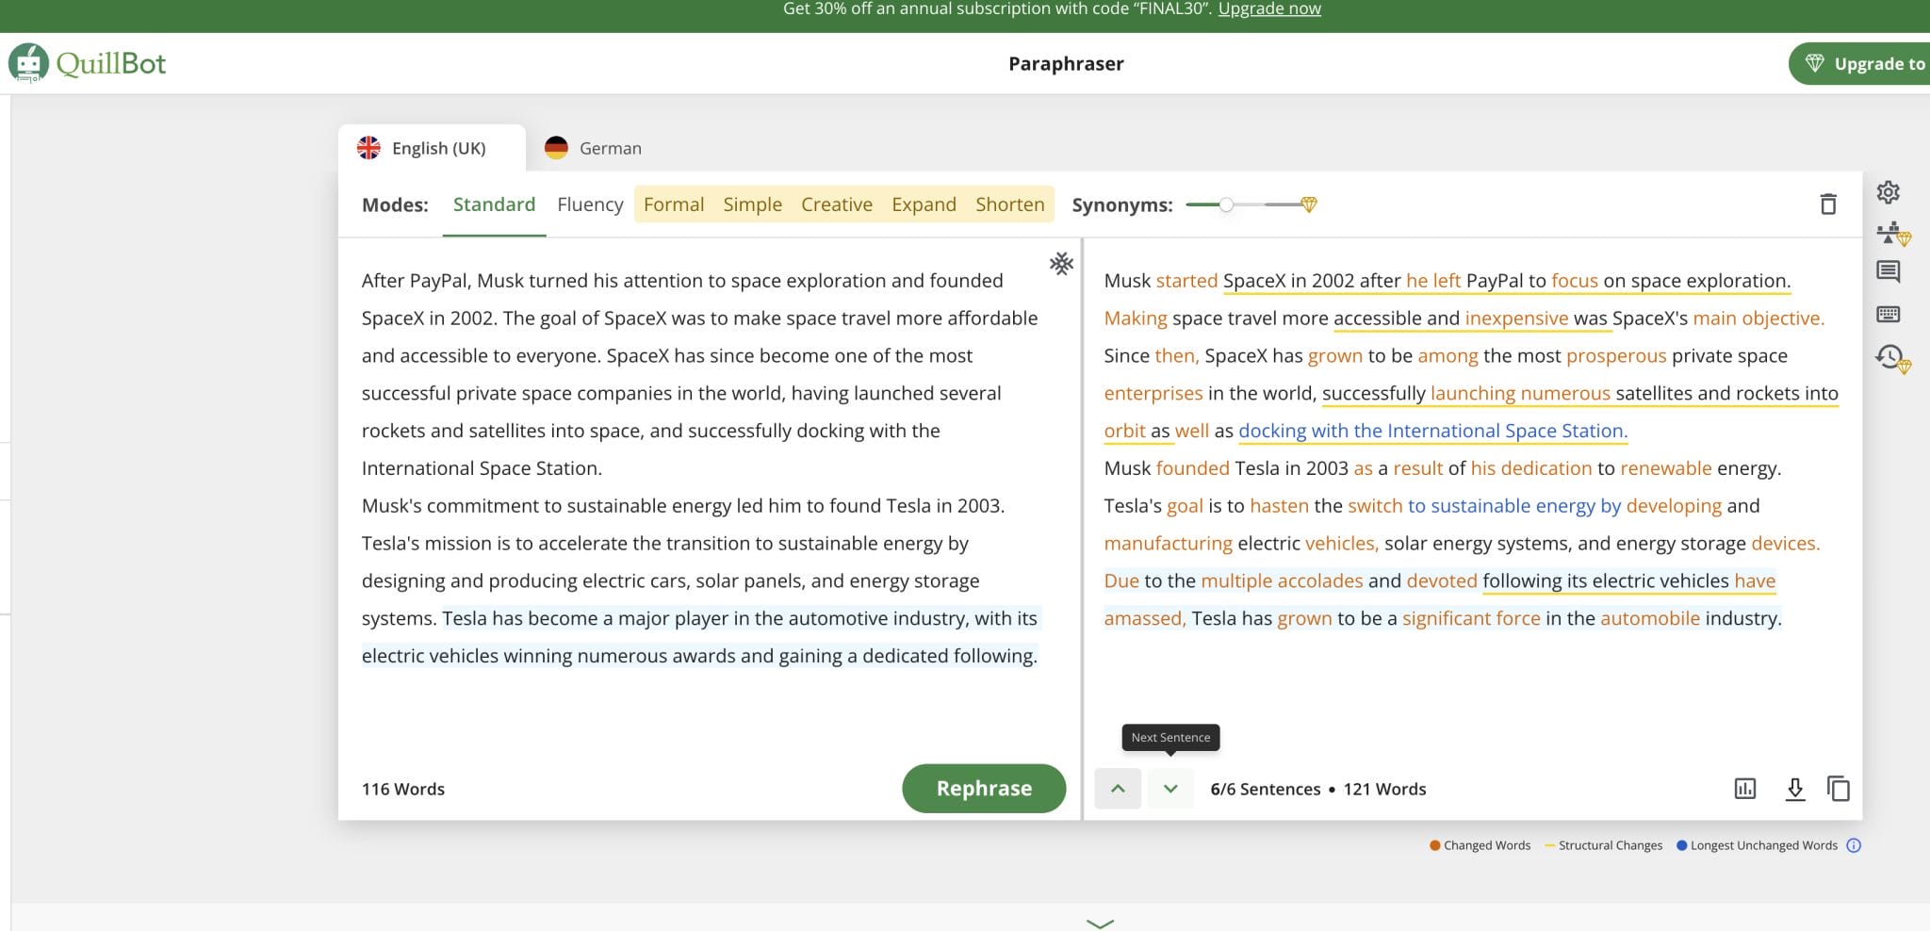Adjust the Synonyms slider handle
Viewport: 1930px width, 931px height.
click(x=1226, y=204)
